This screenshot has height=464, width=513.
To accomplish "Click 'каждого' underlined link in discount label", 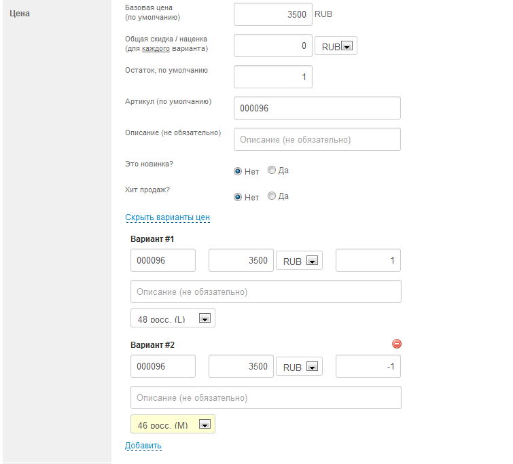I will pyautogui.click(x=156, y=49).
